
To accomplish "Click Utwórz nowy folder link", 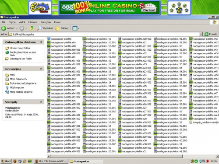I will coord(20,48).
